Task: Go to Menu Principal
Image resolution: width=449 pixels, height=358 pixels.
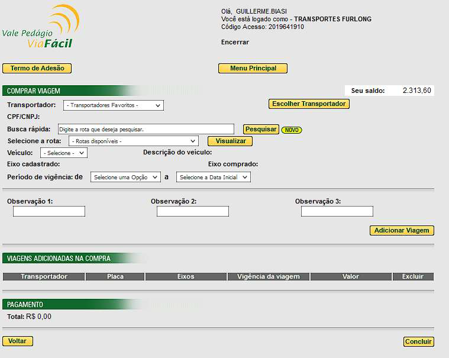Action: point(253,68)
